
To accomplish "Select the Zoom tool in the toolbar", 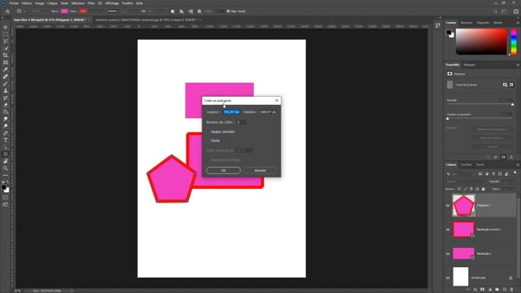I will pos(6,168).
